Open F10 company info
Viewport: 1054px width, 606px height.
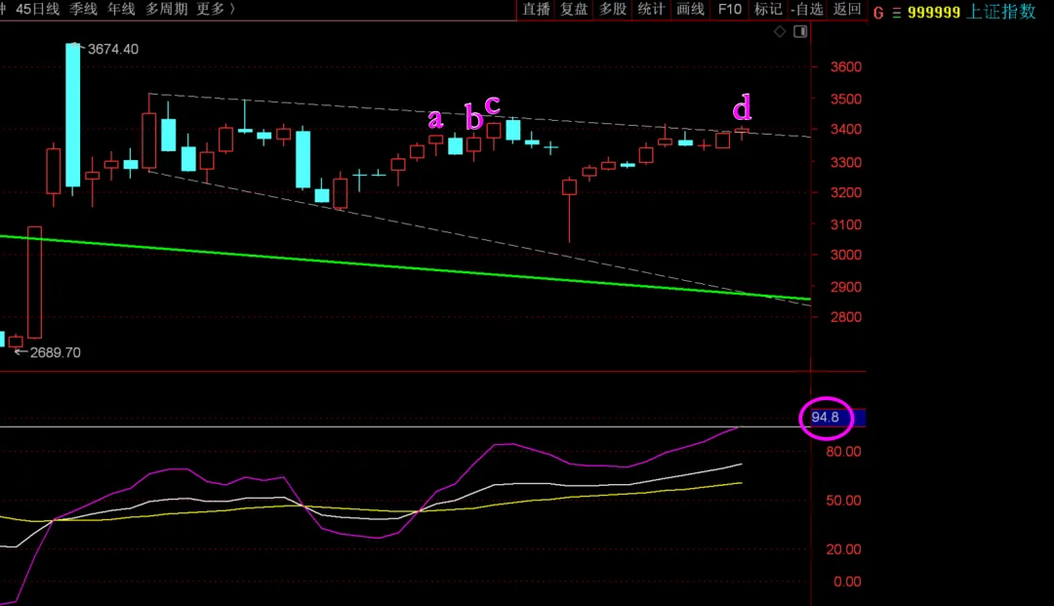729,10
